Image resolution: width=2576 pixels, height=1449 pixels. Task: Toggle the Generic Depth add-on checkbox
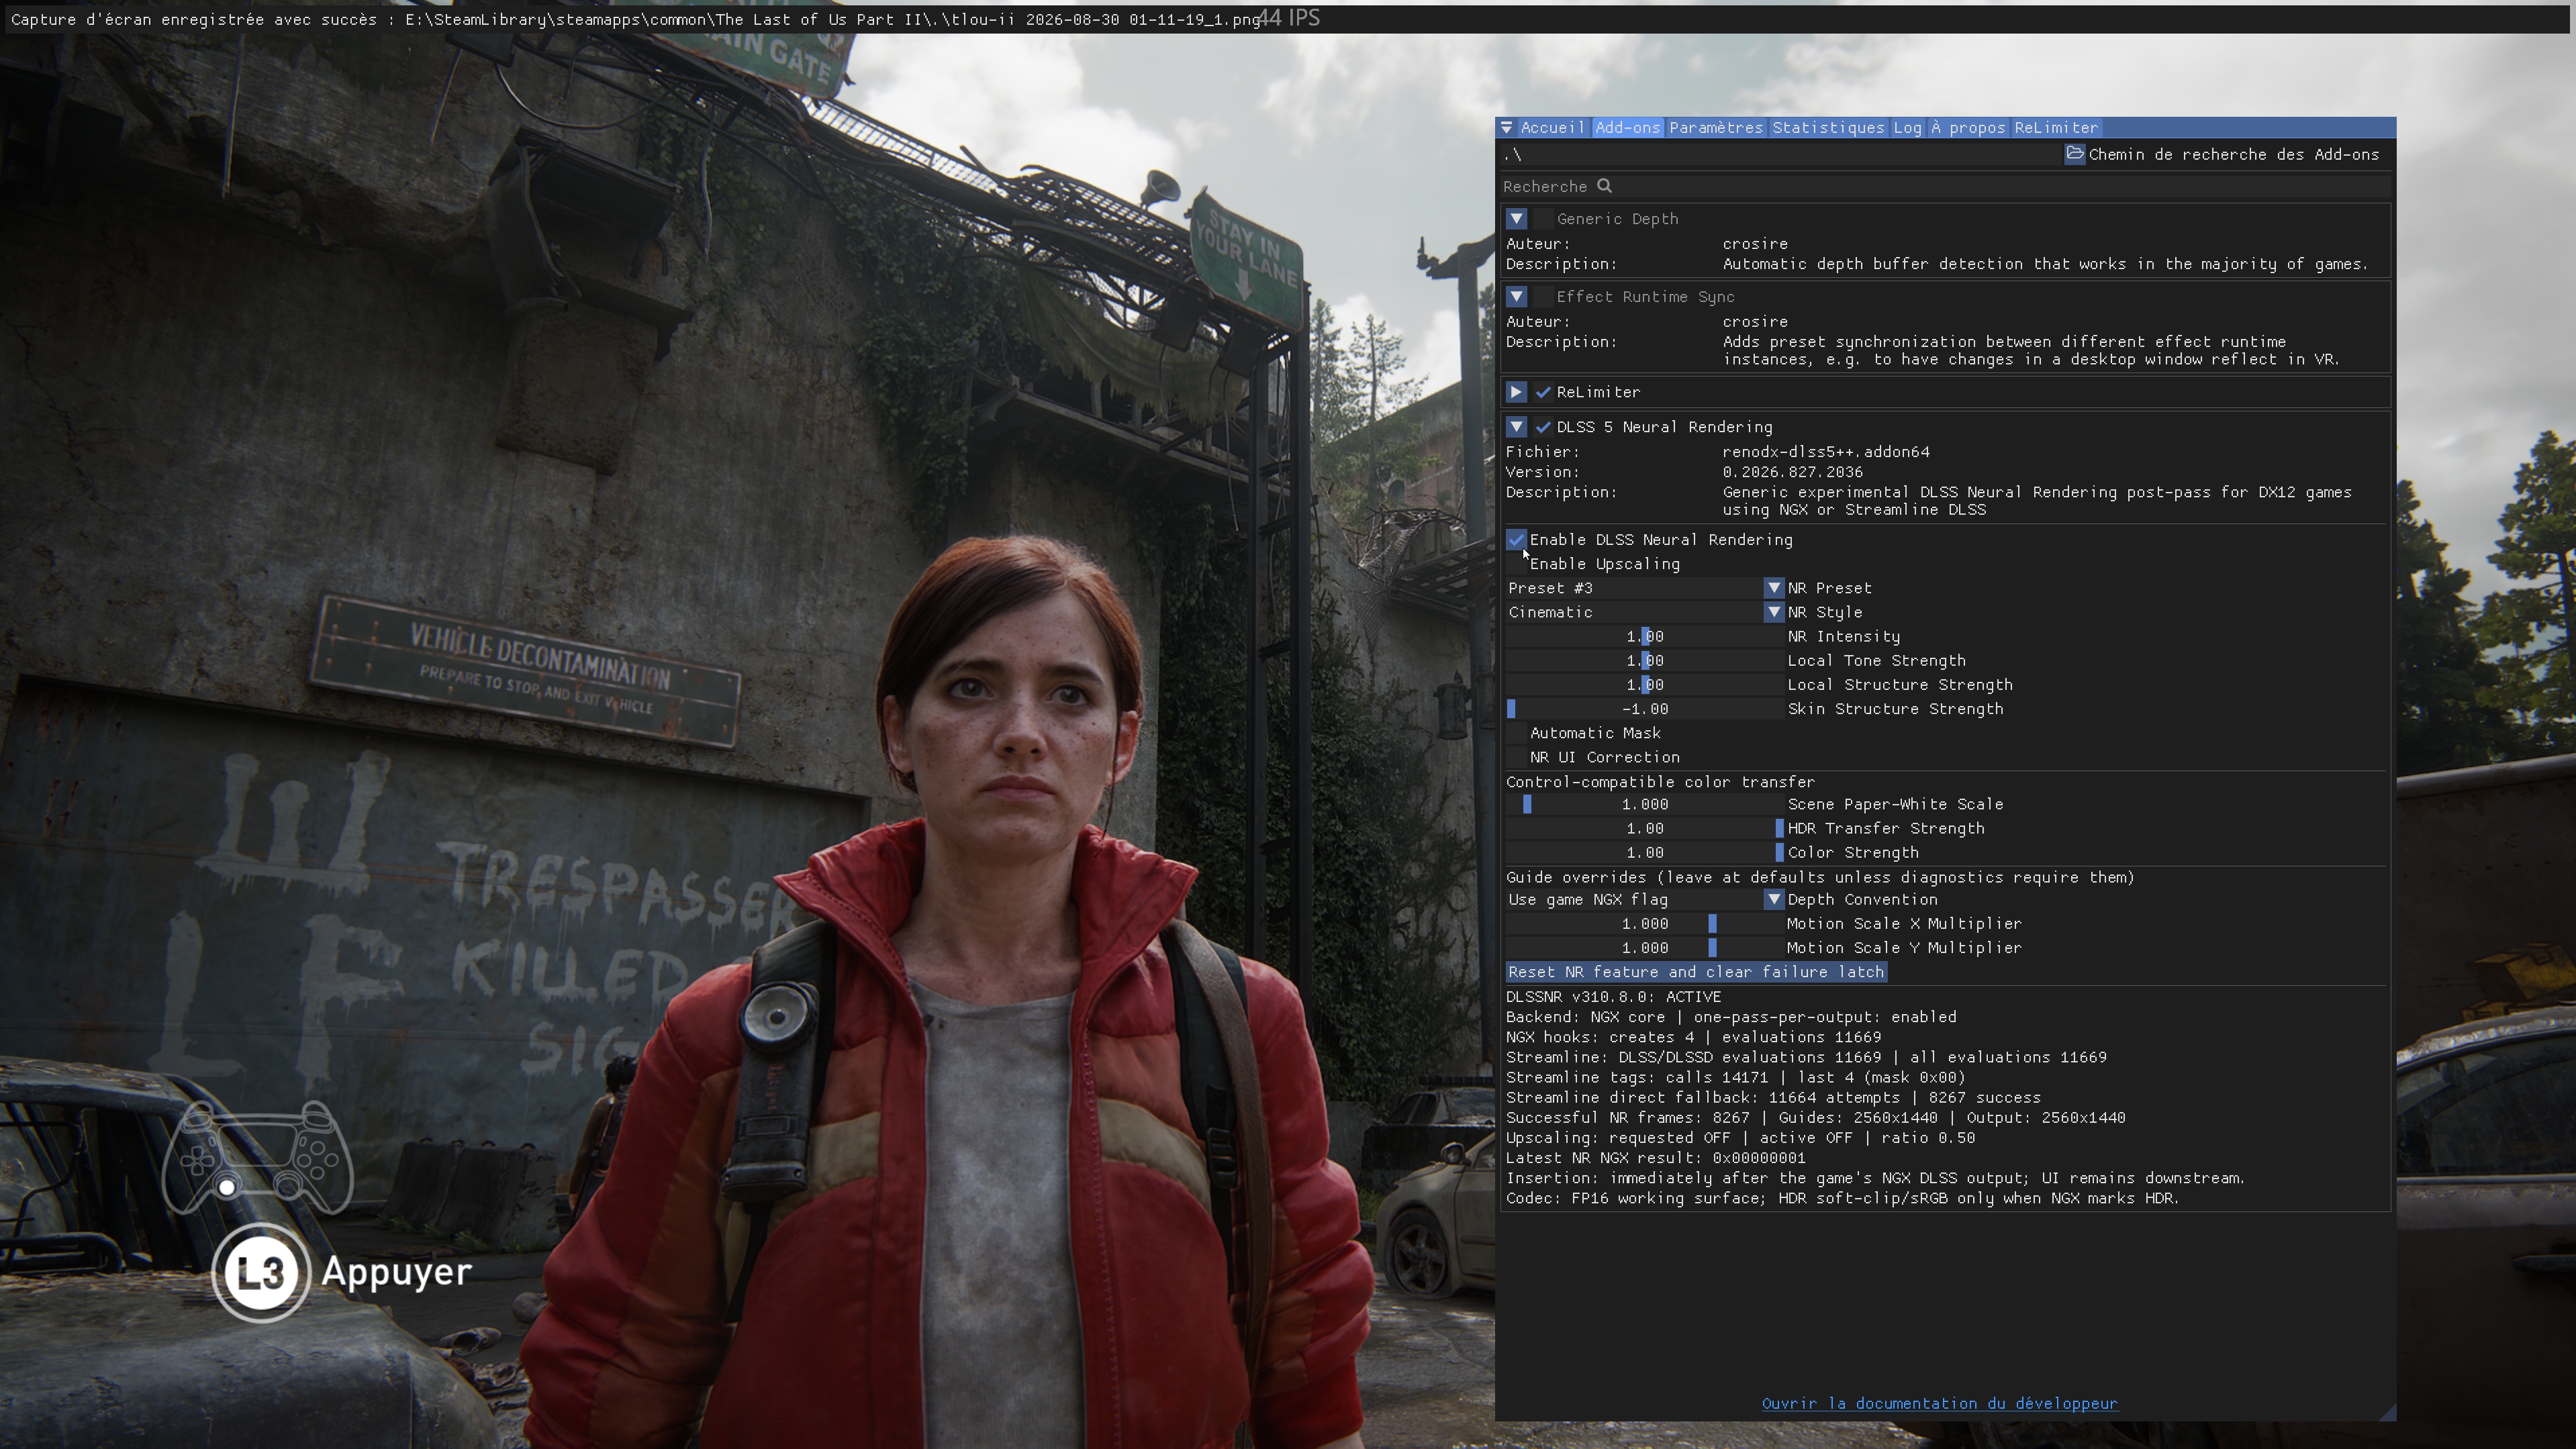1543,219
